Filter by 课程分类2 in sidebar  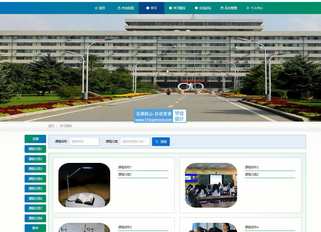pos(36,159)
